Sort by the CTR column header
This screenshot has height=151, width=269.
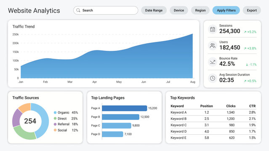click(x=252, y=106)
